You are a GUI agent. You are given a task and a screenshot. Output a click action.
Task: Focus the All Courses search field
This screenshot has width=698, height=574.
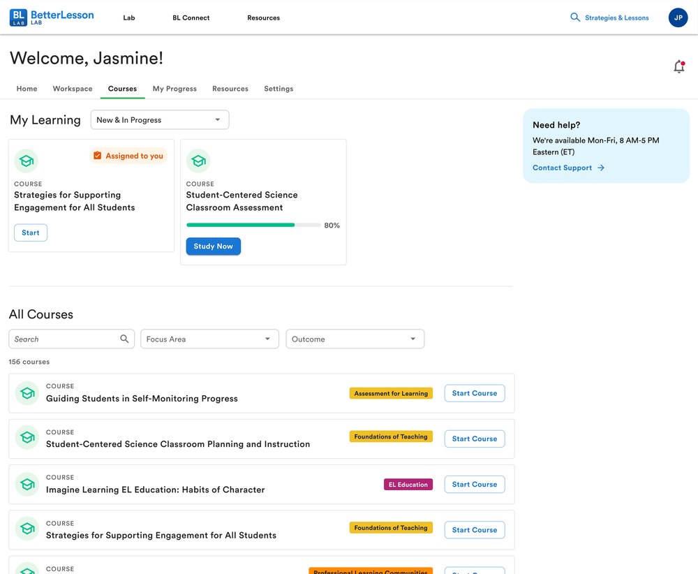[72, 339]
